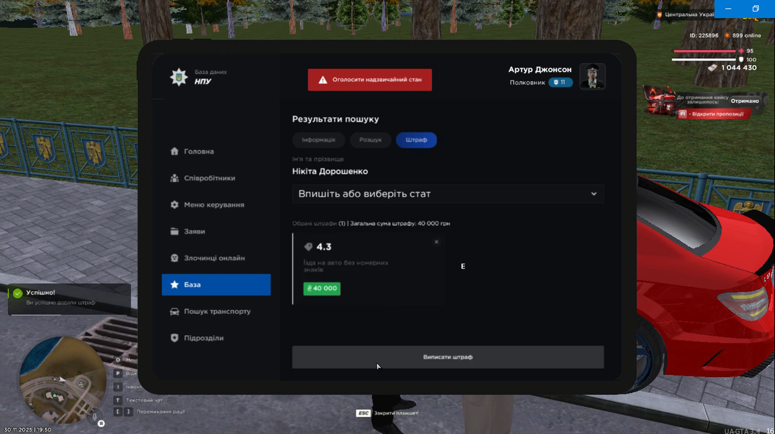Click the gear icon beside Меню керування
This screenshot has width=775, height=434.
coord(174,205)
